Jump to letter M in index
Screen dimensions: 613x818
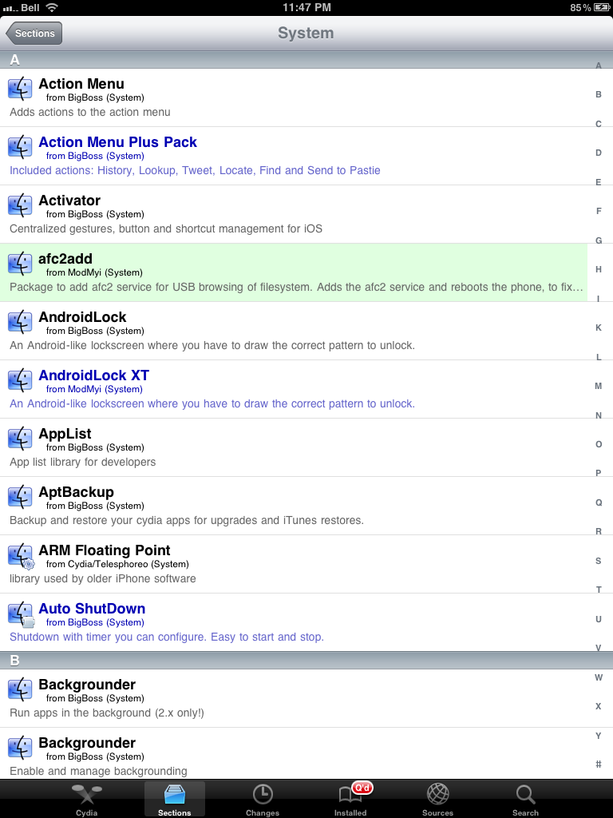599,386
